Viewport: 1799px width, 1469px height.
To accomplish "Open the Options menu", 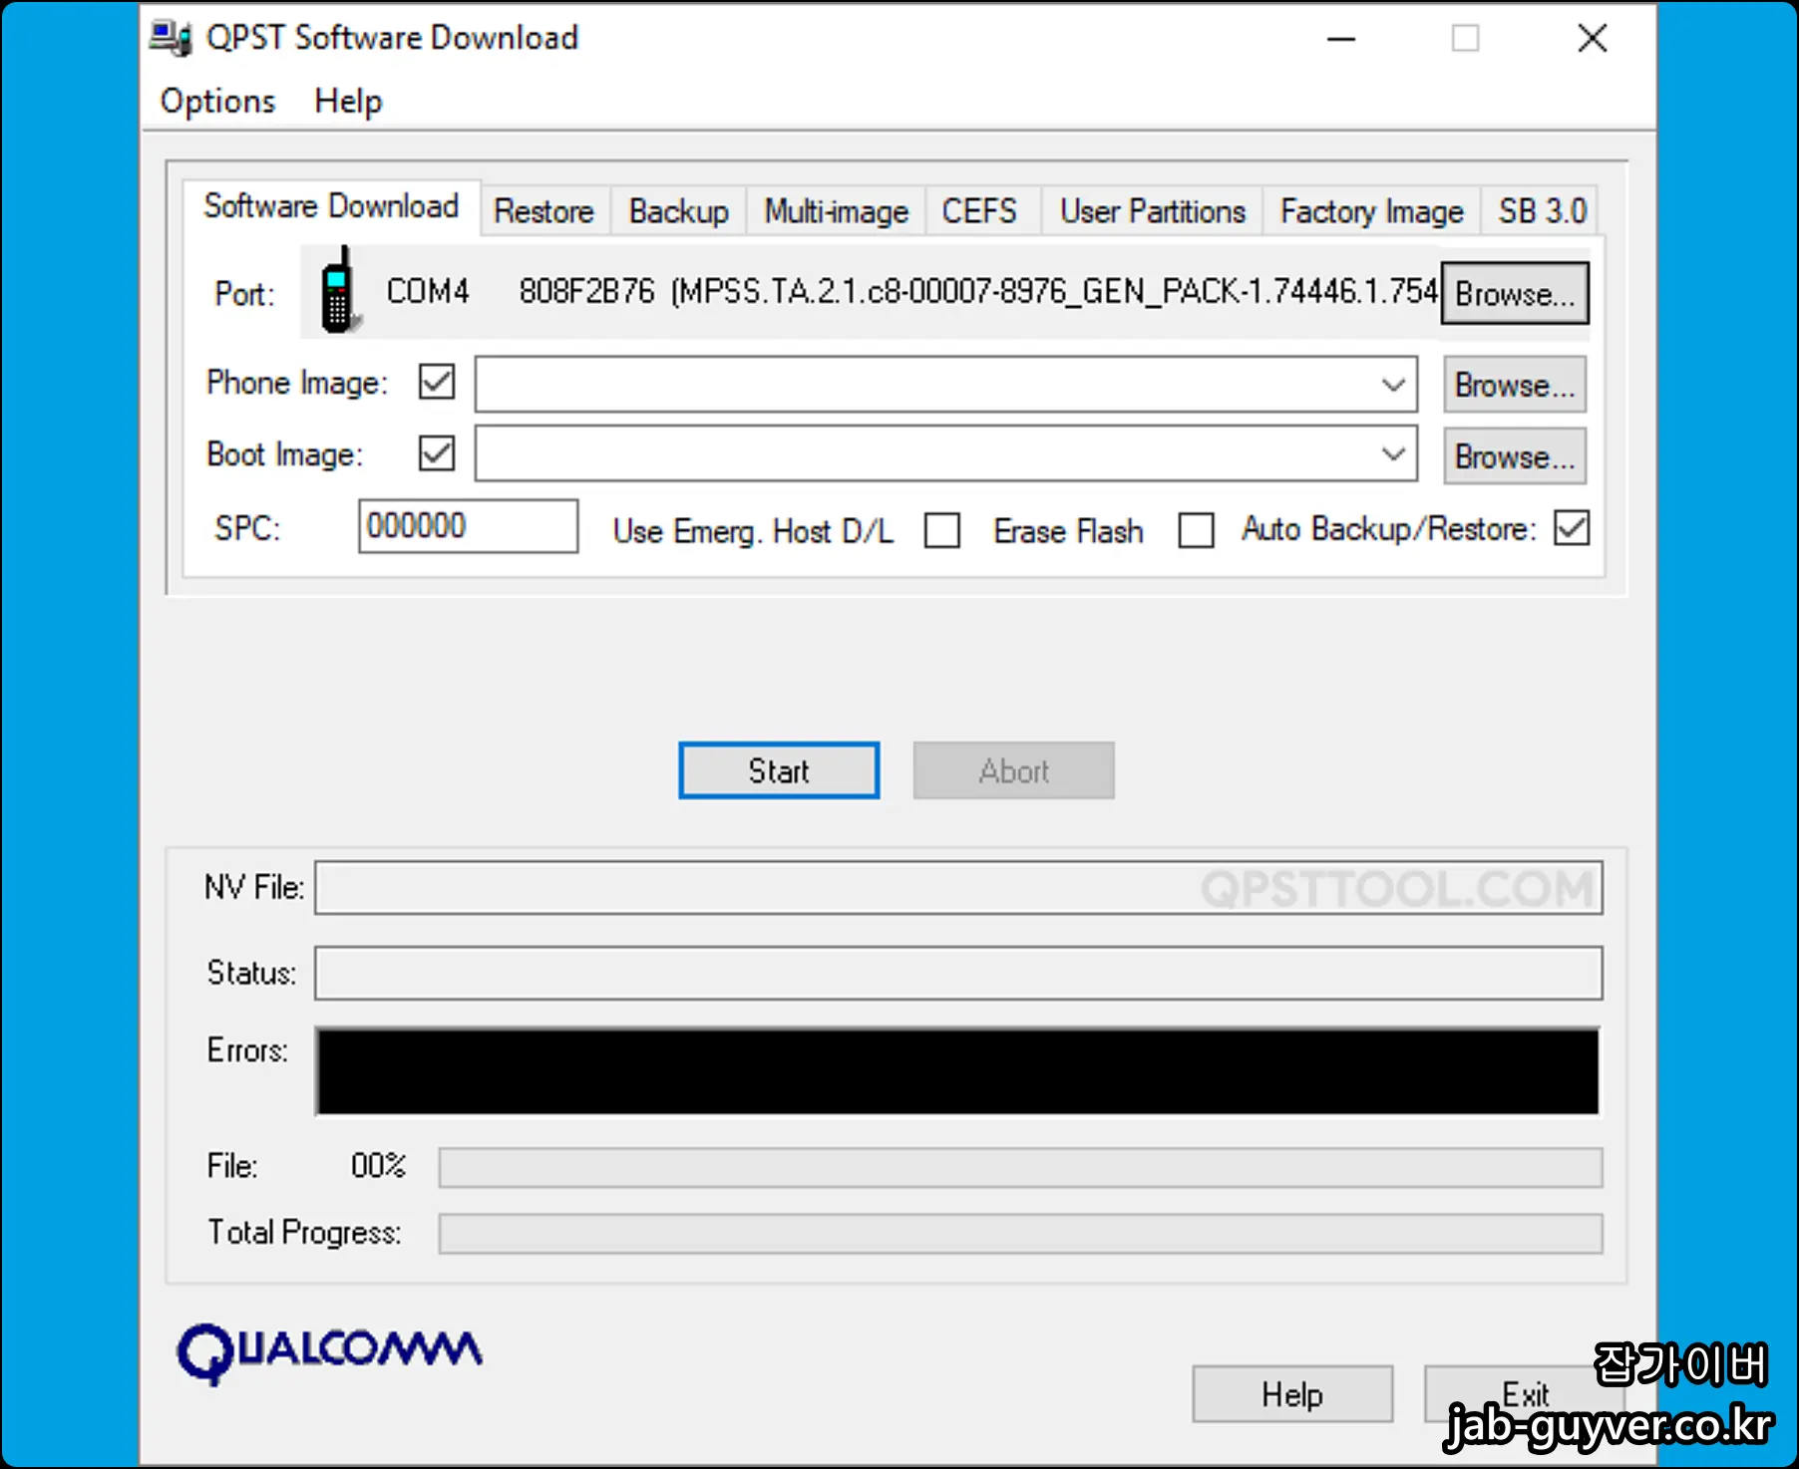I will point(217,100).
